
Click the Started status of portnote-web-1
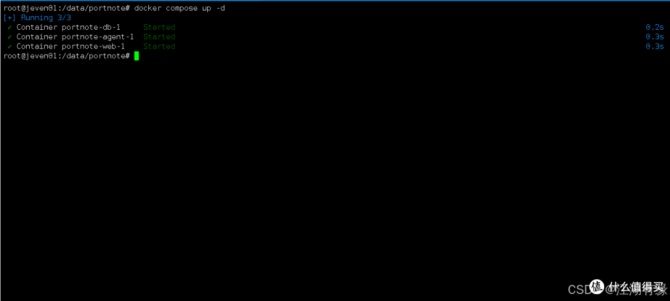159,46
